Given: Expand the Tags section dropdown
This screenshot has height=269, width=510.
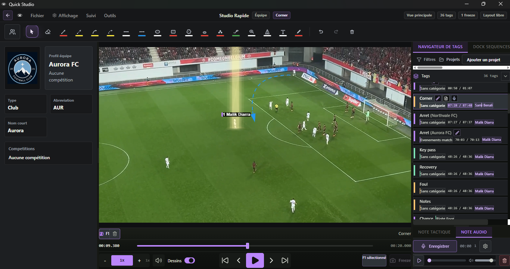Looking at the screenshot, I should 505,76.
